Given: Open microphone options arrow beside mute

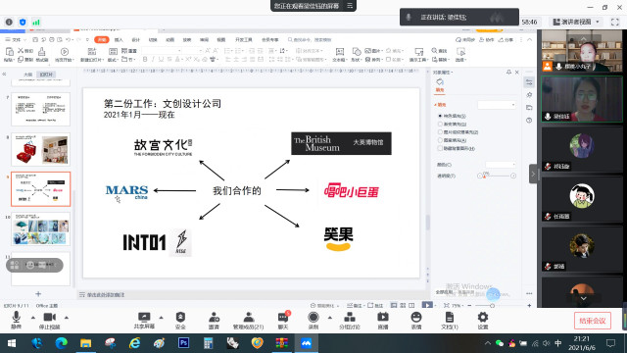Looking at the screenshot, I should 33,318.
